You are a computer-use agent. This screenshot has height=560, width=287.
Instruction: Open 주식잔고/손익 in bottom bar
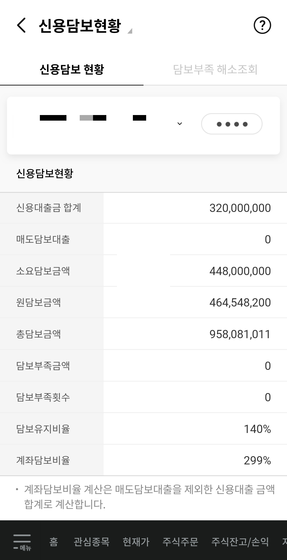point(240,542)
